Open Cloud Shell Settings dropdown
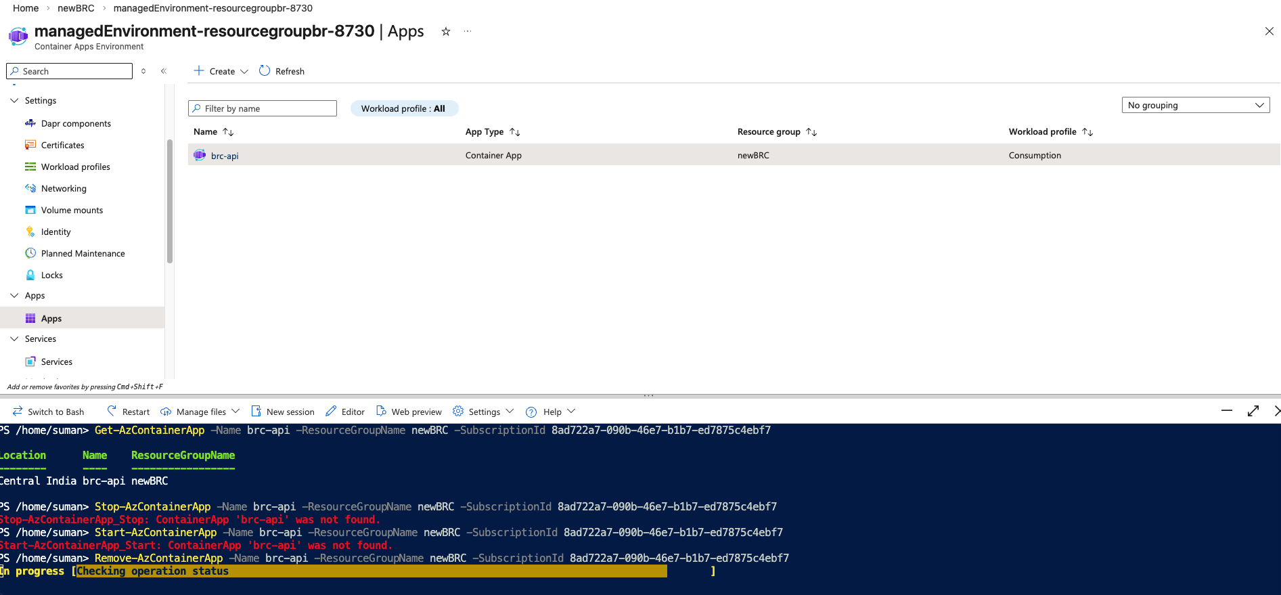This screenshot has height=595, width=1281. coord(483,412)
